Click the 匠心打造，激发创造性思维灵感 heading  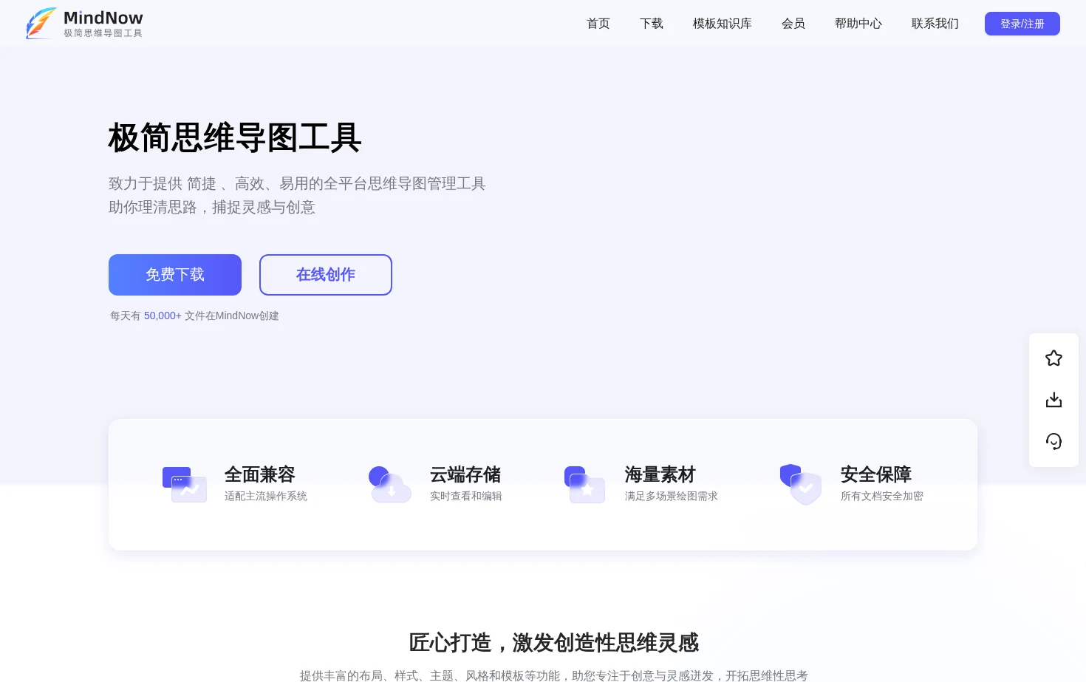(554, 643)
